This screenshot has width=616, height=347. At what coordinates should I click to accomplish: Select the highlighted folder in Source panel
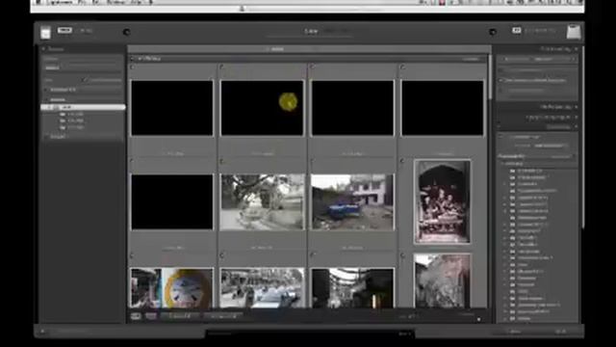click(83, 107)
